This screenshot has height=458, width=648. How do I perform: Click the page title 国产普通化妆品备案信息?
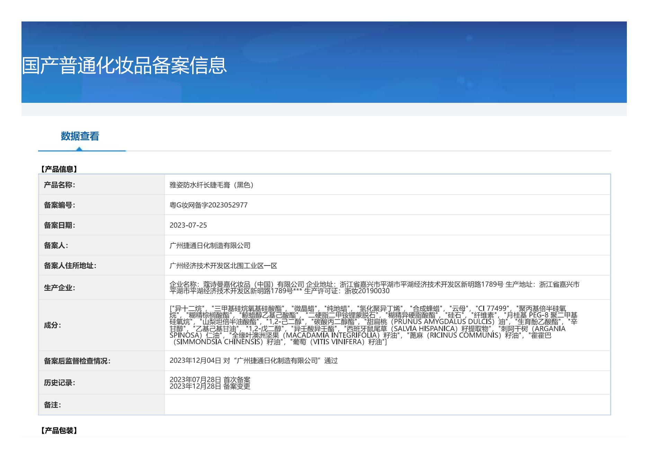[x=124, y=65]
